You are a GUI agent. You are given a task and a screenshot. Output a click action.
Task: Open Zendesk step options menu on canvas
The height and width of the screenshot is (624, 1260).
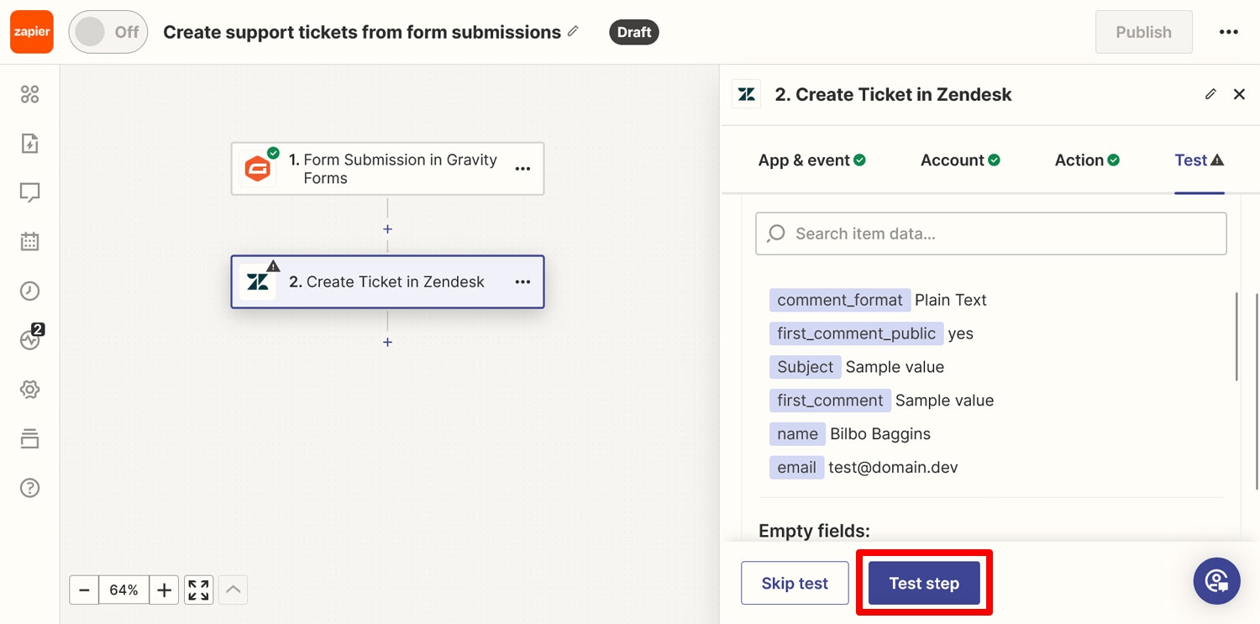pos(522,281)
